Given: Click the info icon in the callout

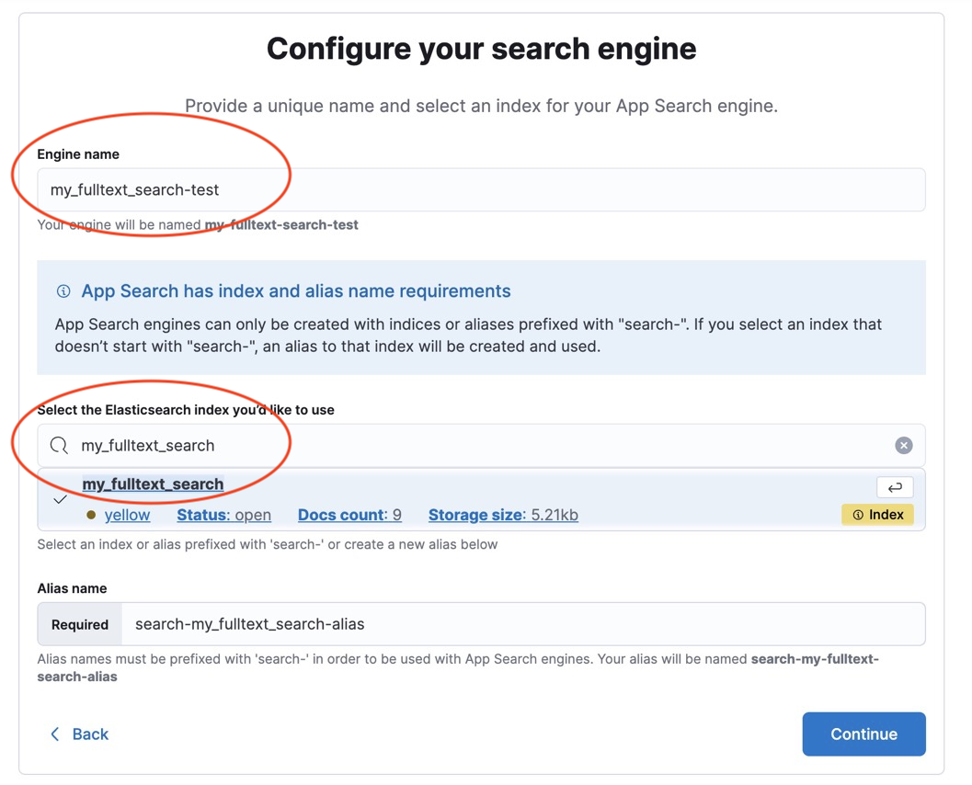Looking at the screenshot, I should (x=63, y=291).
